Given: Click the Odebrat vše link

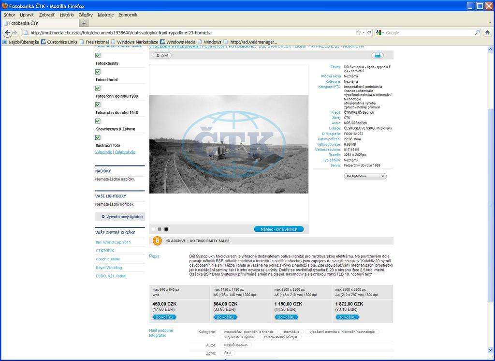Looking at the screenshot, I should click(125, 152).
